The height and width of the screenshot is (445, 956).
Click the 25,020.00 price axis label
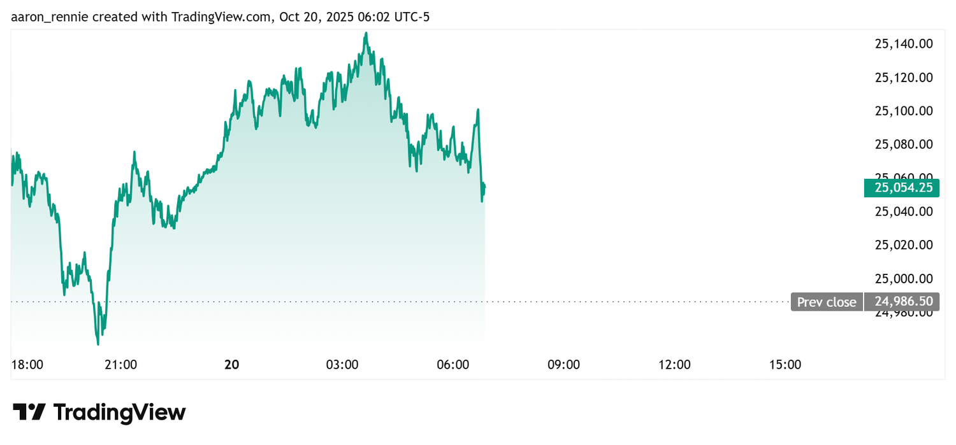pos(904,245)
